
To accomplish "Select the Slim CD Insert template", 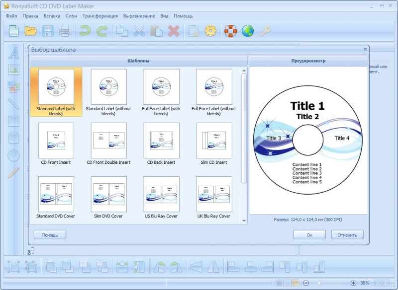I will (x=214, y=144).
